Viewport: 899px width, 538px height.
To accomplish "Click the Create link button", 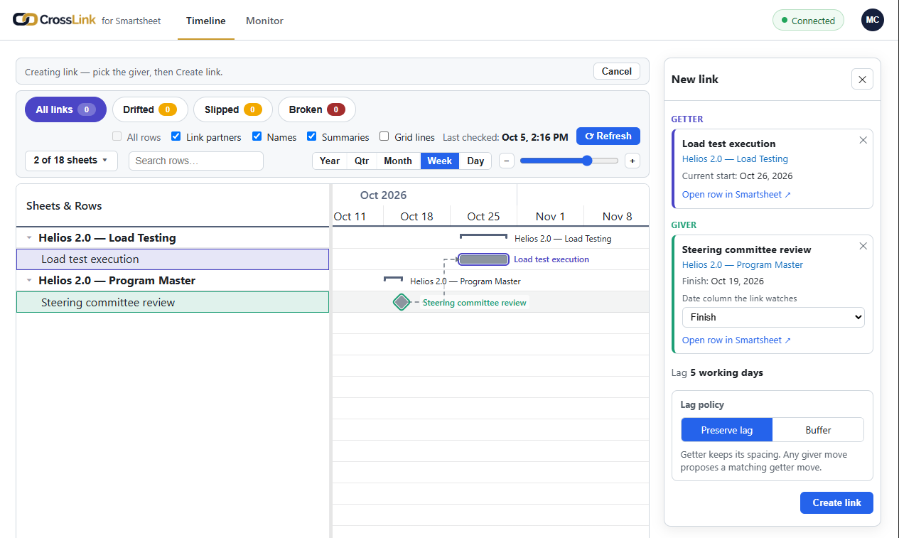I will (x=836, y=502).
